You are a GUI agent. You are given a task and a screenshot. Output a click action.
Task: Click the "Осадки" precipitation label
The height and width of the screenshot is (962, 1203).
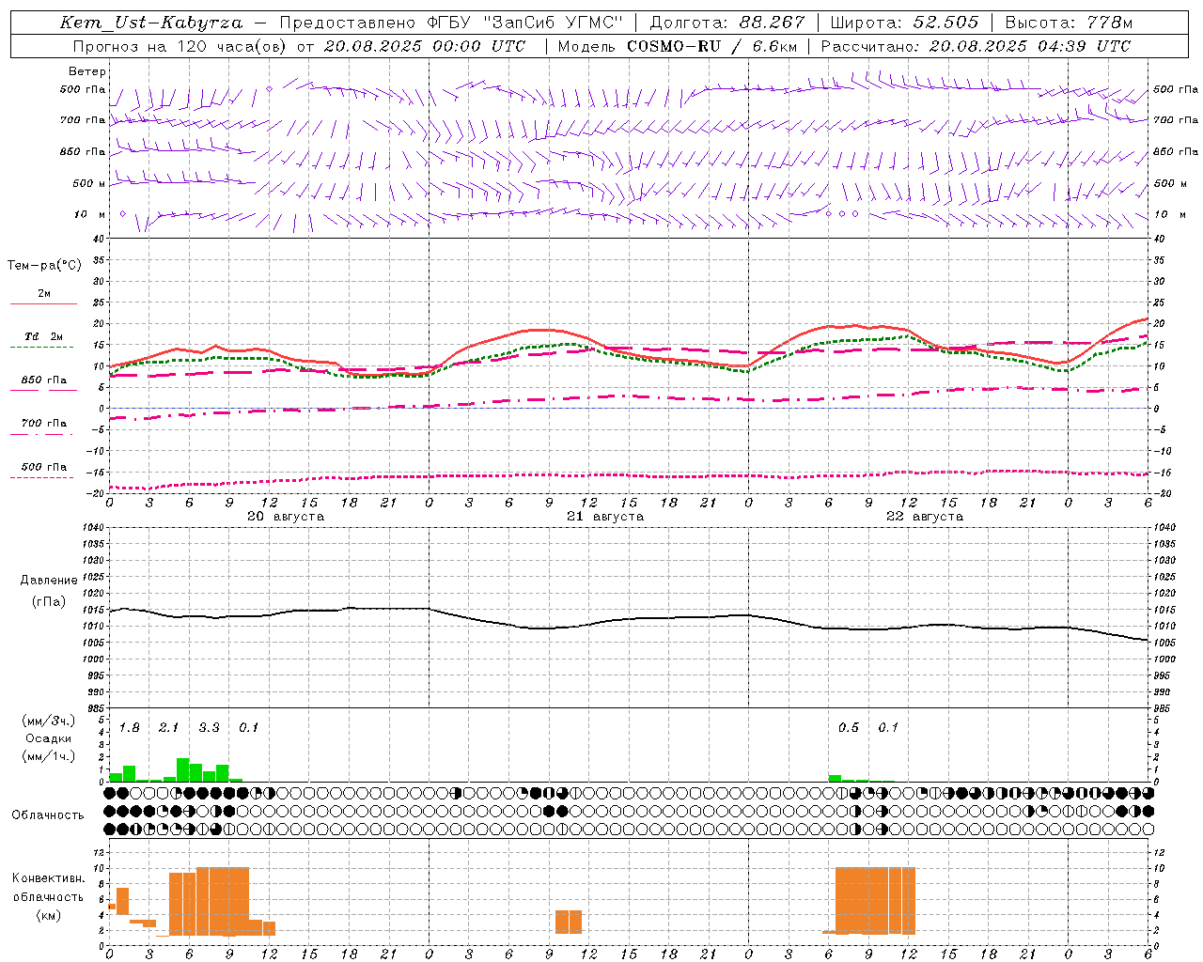49,738
